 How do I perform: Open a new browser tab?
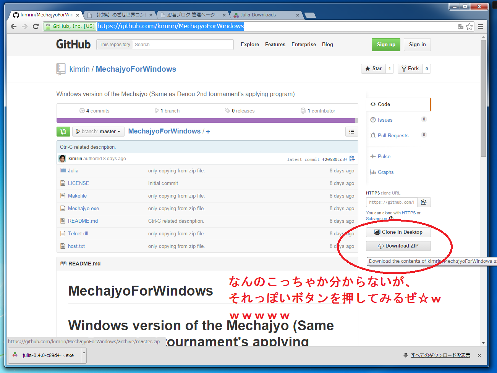coord(310,15)
